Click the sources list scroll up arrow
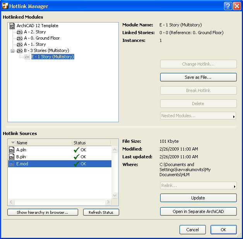The width and height of the screenshot is (243, 239). coord(115,149)
